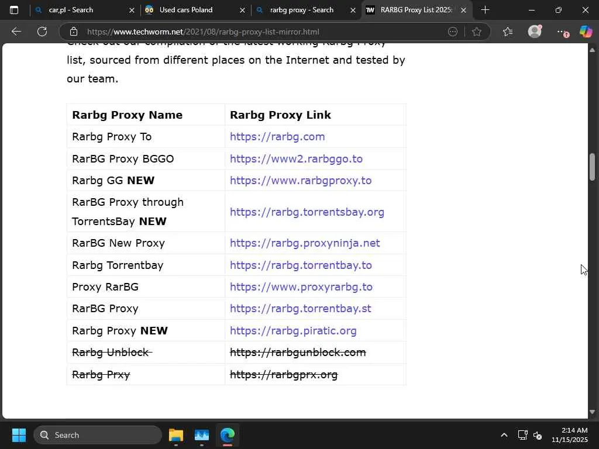Open the rarbg.proxyninja.net link
This screenshot has height=449, width=599.
[305, 243]
